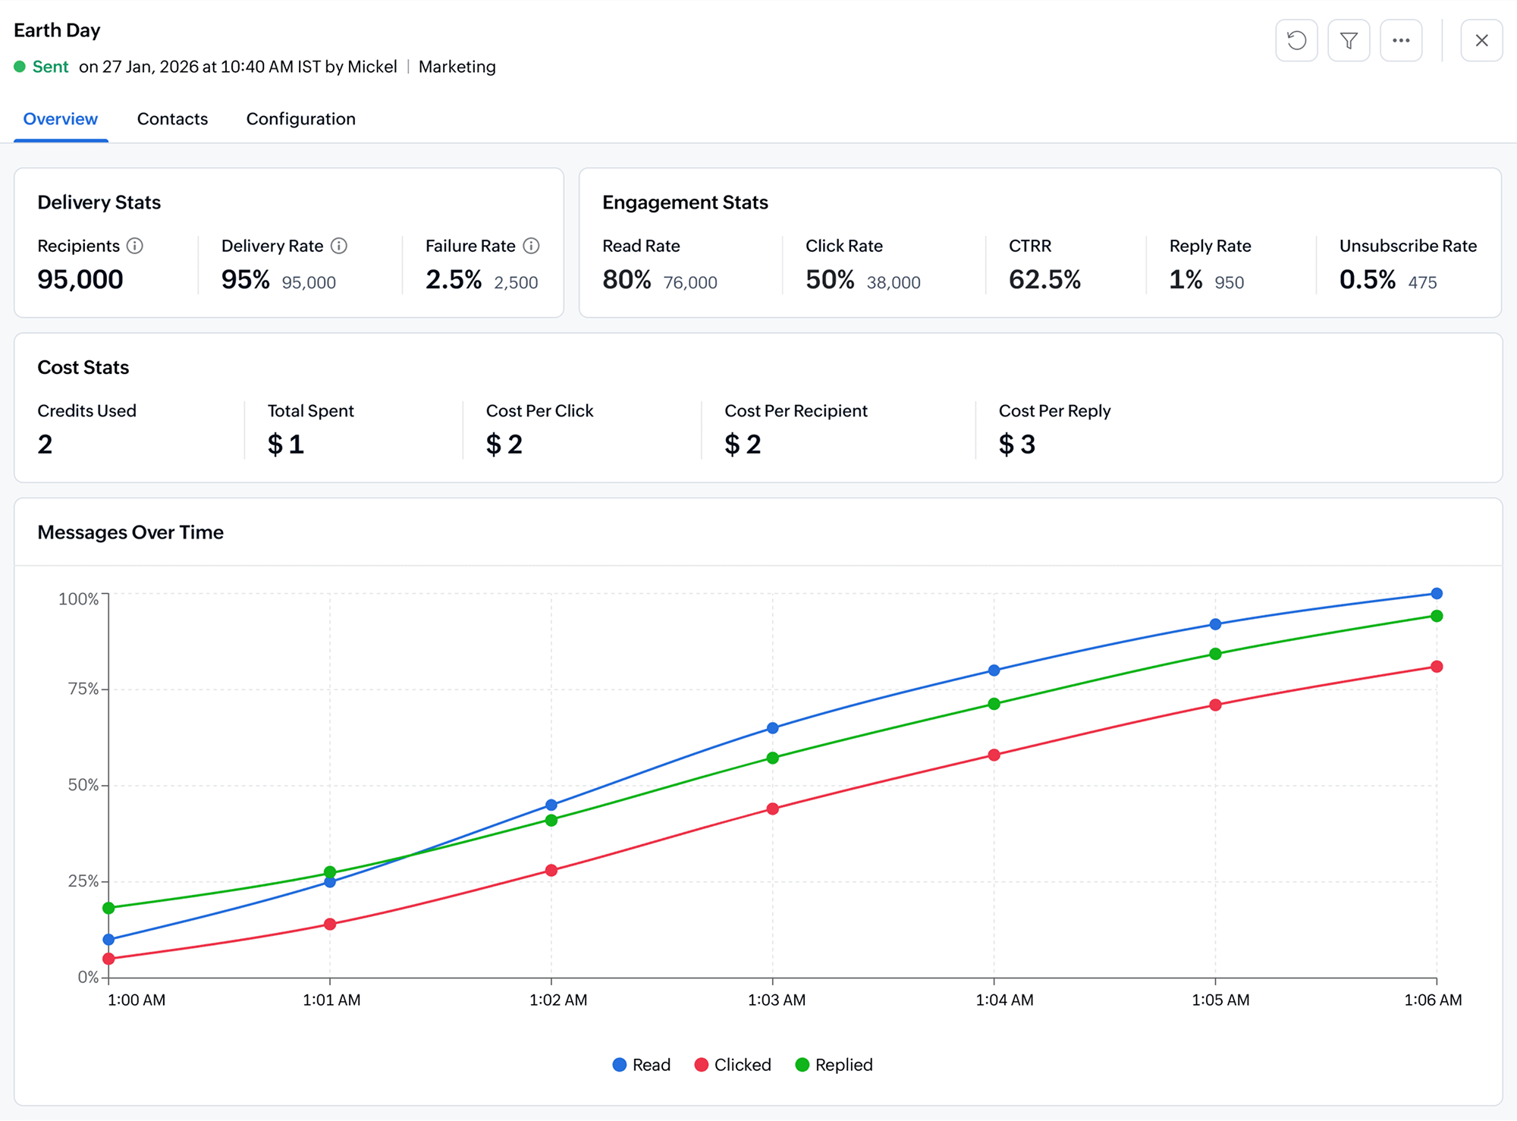Click the Cost Per Reply $ 3 value
Image resolution: width=1517 pixels, height=1121 pixels.
(1017, 444)
